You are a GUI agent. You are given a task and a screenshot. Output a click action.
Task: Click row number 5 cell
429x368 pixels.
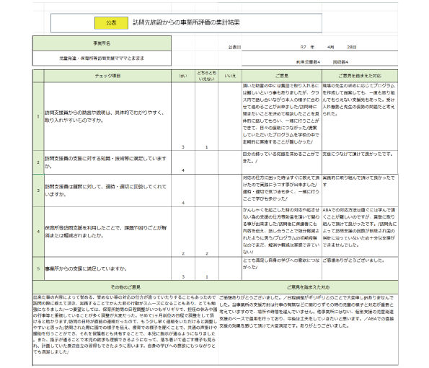(38, 268)
